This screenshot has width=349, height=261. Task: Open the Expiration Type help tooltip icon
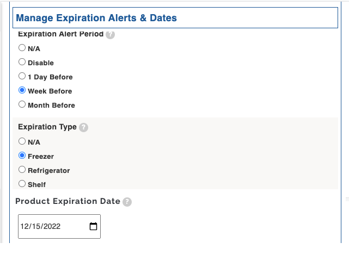click(83, 127)
